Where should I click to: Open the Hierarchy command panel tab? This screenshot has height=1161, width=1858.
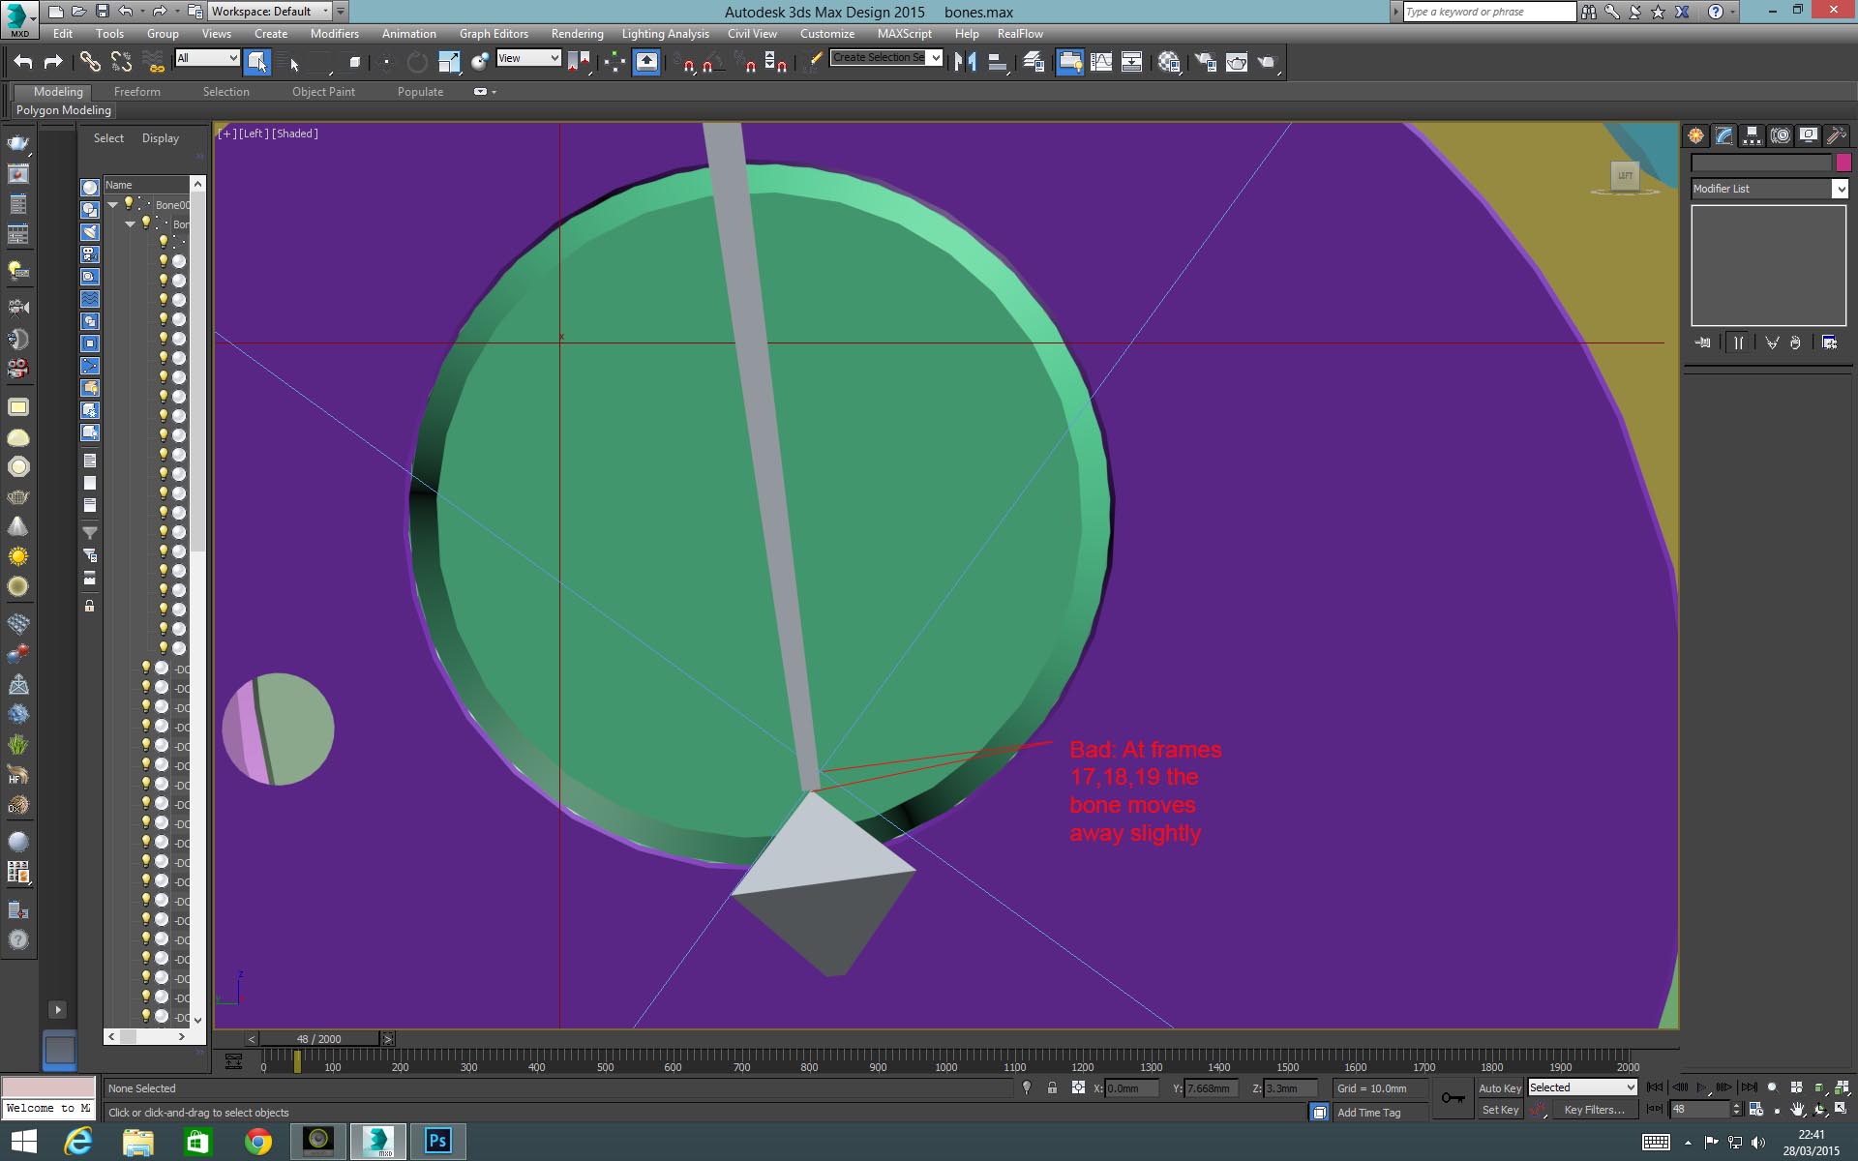[1752, 136]
